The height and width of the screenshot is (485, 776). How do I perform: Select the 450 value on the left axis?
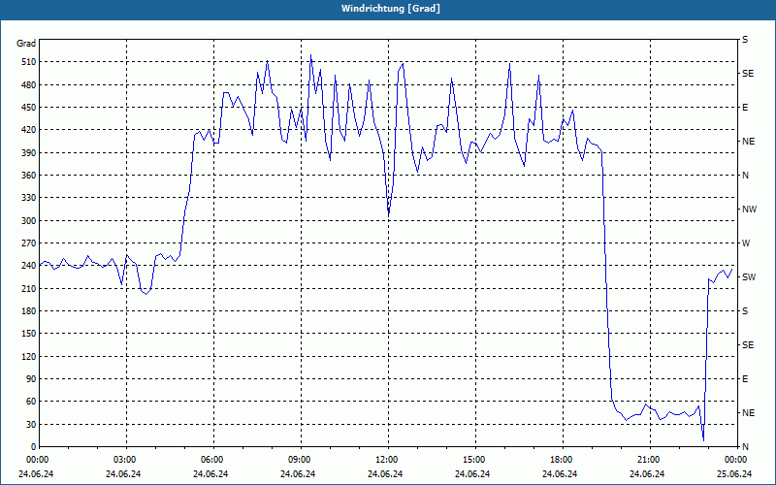tap(27, 108)
